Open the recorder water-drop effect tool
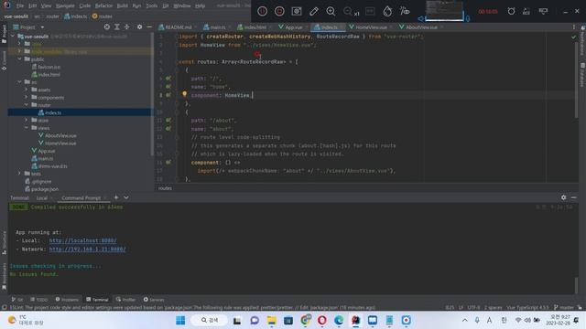Viewport: 586px width, 329px height. pyautogui.click(x=387, y=11)
